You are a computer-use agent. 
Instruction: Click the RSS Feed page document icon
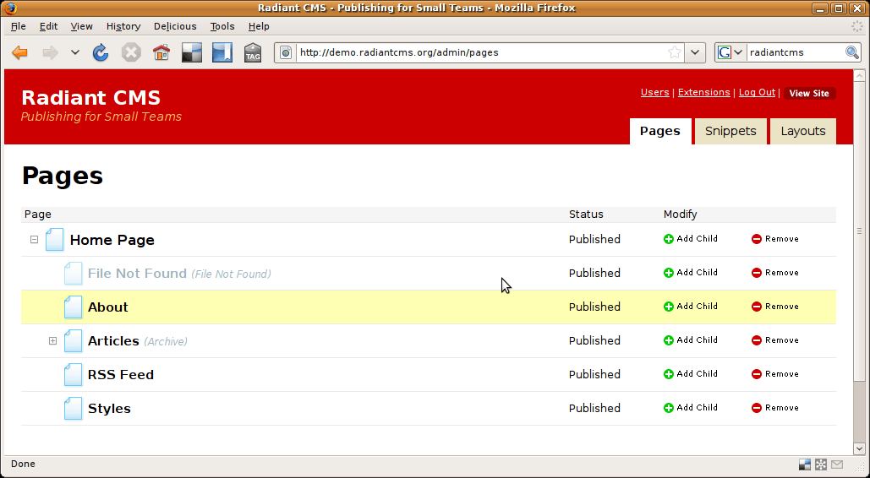click(x=73, y=375)
